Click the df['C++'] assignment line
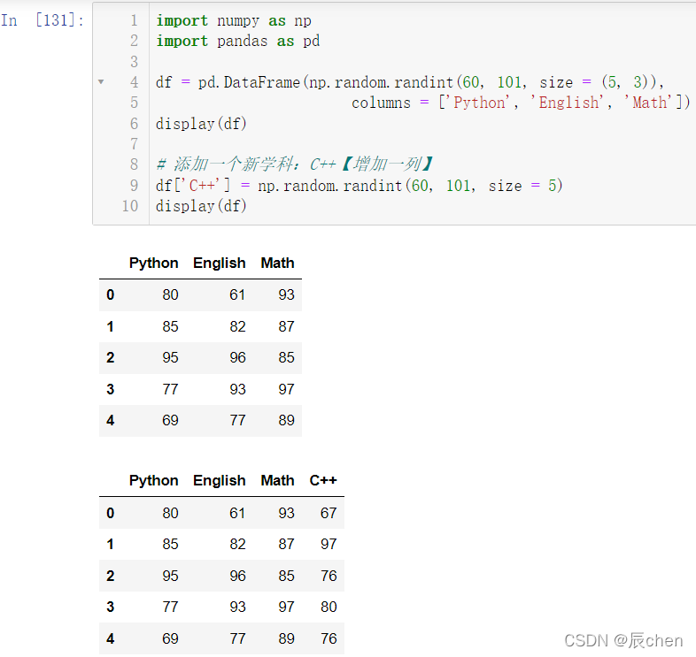This screenshot has height=657, width=696. [x=360, y=186]
